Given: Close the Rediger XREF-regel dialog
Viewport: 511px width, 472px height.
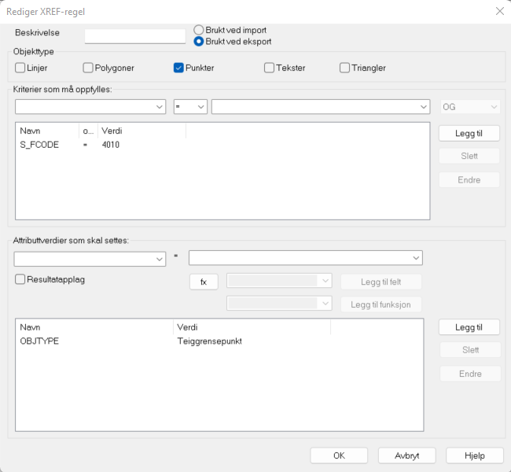Looking at the screenshot, I should 499,11.
